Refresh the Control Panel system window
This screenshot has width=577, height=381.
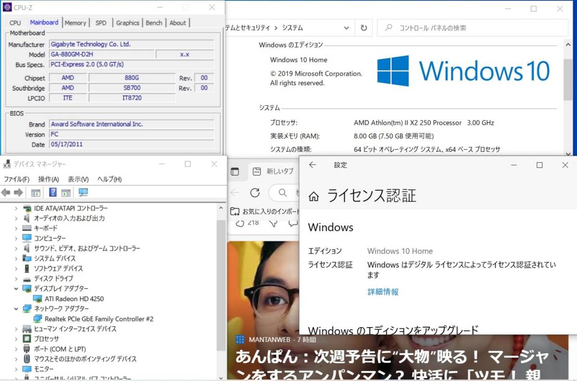[x=364, y=28]
